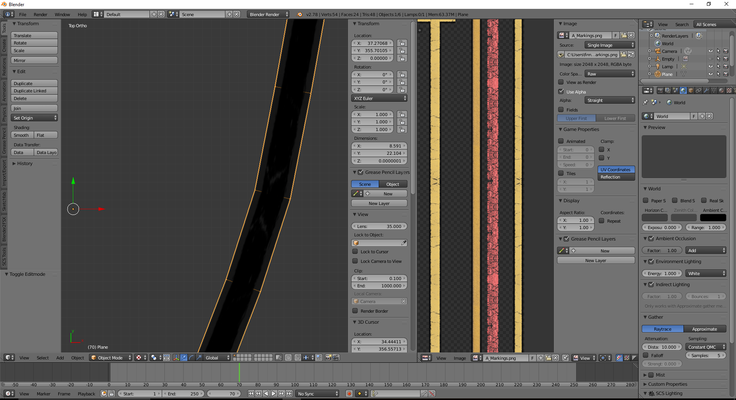Image resolution: width=736 pixels, height=400 pixels.
Task: Pin the image in the UV editor header
Action: tap(565, 358)
